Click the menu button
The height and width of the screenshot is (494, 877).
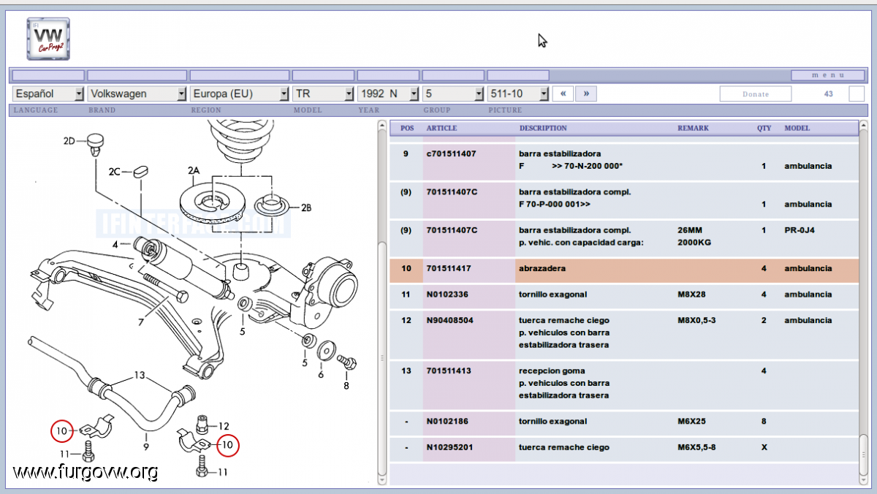828,75
